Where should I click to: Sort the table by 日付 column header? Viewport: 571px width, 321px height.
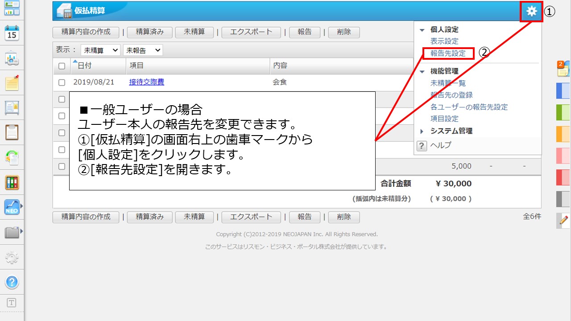click(84, 66)
